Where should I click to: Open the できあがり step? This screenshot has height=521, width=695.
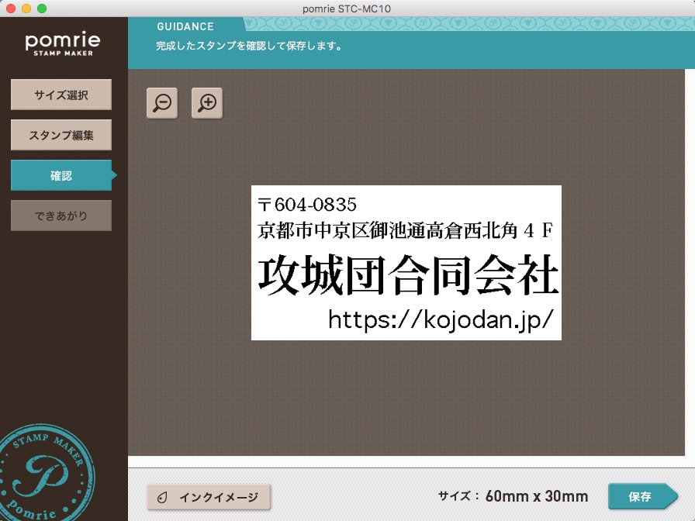pos(61,216)
